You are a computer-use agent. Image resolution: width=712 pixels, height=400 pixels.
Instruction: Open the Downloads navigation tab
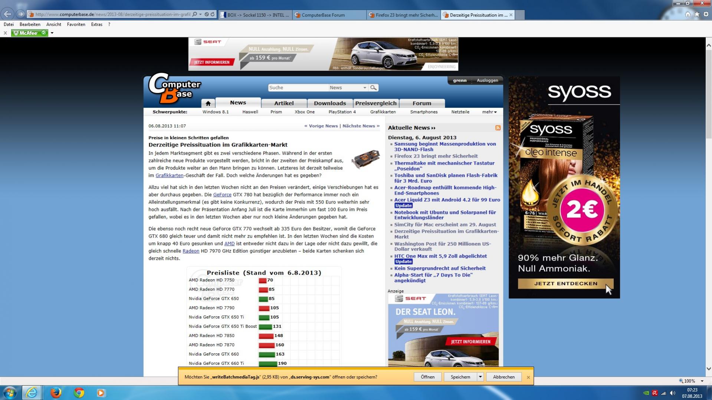coord(330,103)
